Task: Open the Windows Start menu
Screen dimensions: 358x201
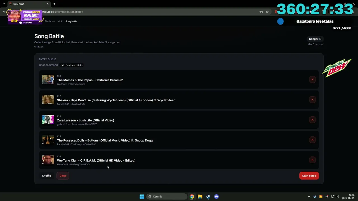Action: (142, 197)
